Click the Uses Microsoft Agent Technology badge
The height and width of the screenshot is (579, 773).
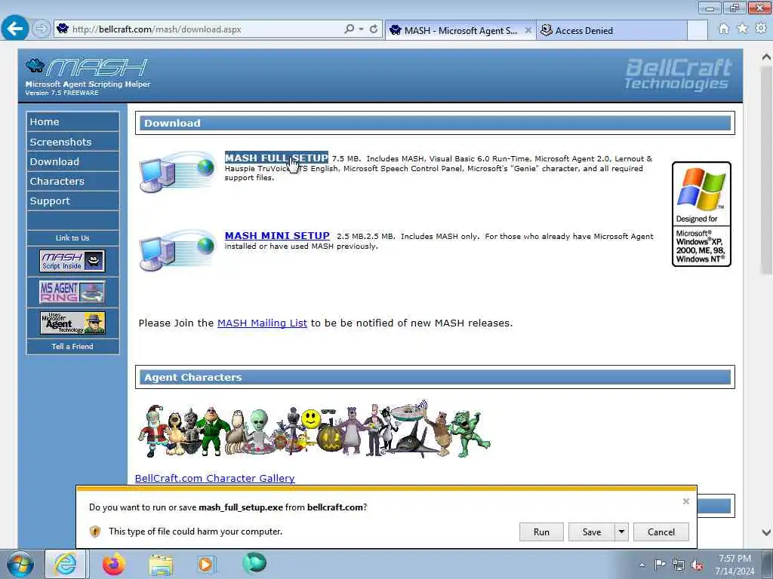(72, 323)
